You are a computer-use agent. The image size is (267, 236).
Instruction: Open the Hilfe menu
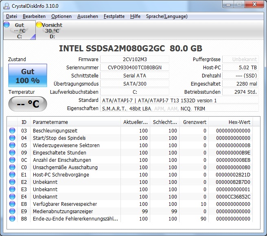pyautogui.click(x=135, y=16)
